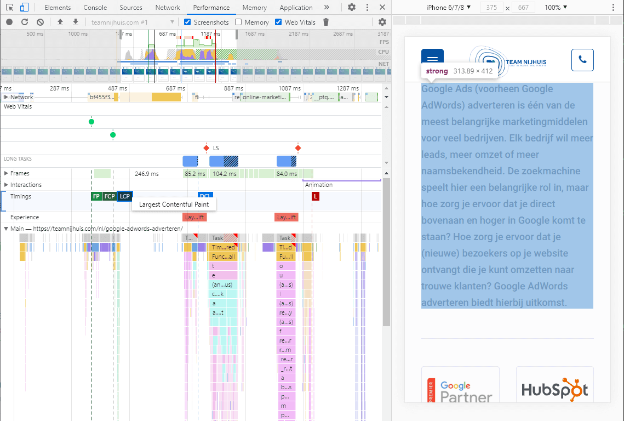
Task: Select the DCL timing marker
Action: [x=205, y=195]
